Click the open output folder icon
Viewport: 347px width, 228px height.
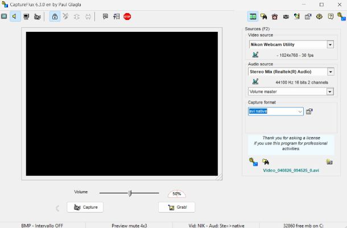point(329,161)
